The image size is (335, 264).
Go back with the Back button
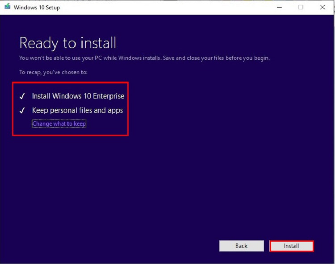click(x=241, y=246)
